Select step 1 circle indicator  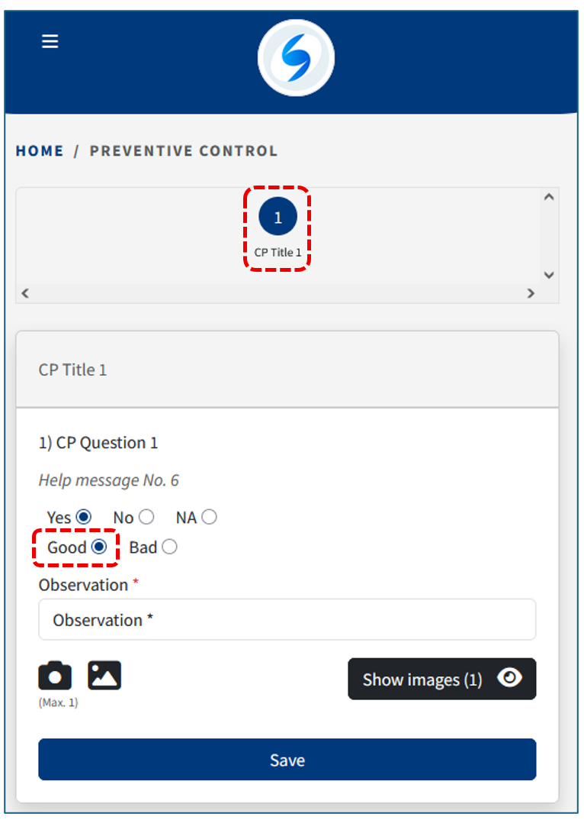(278, 217)
